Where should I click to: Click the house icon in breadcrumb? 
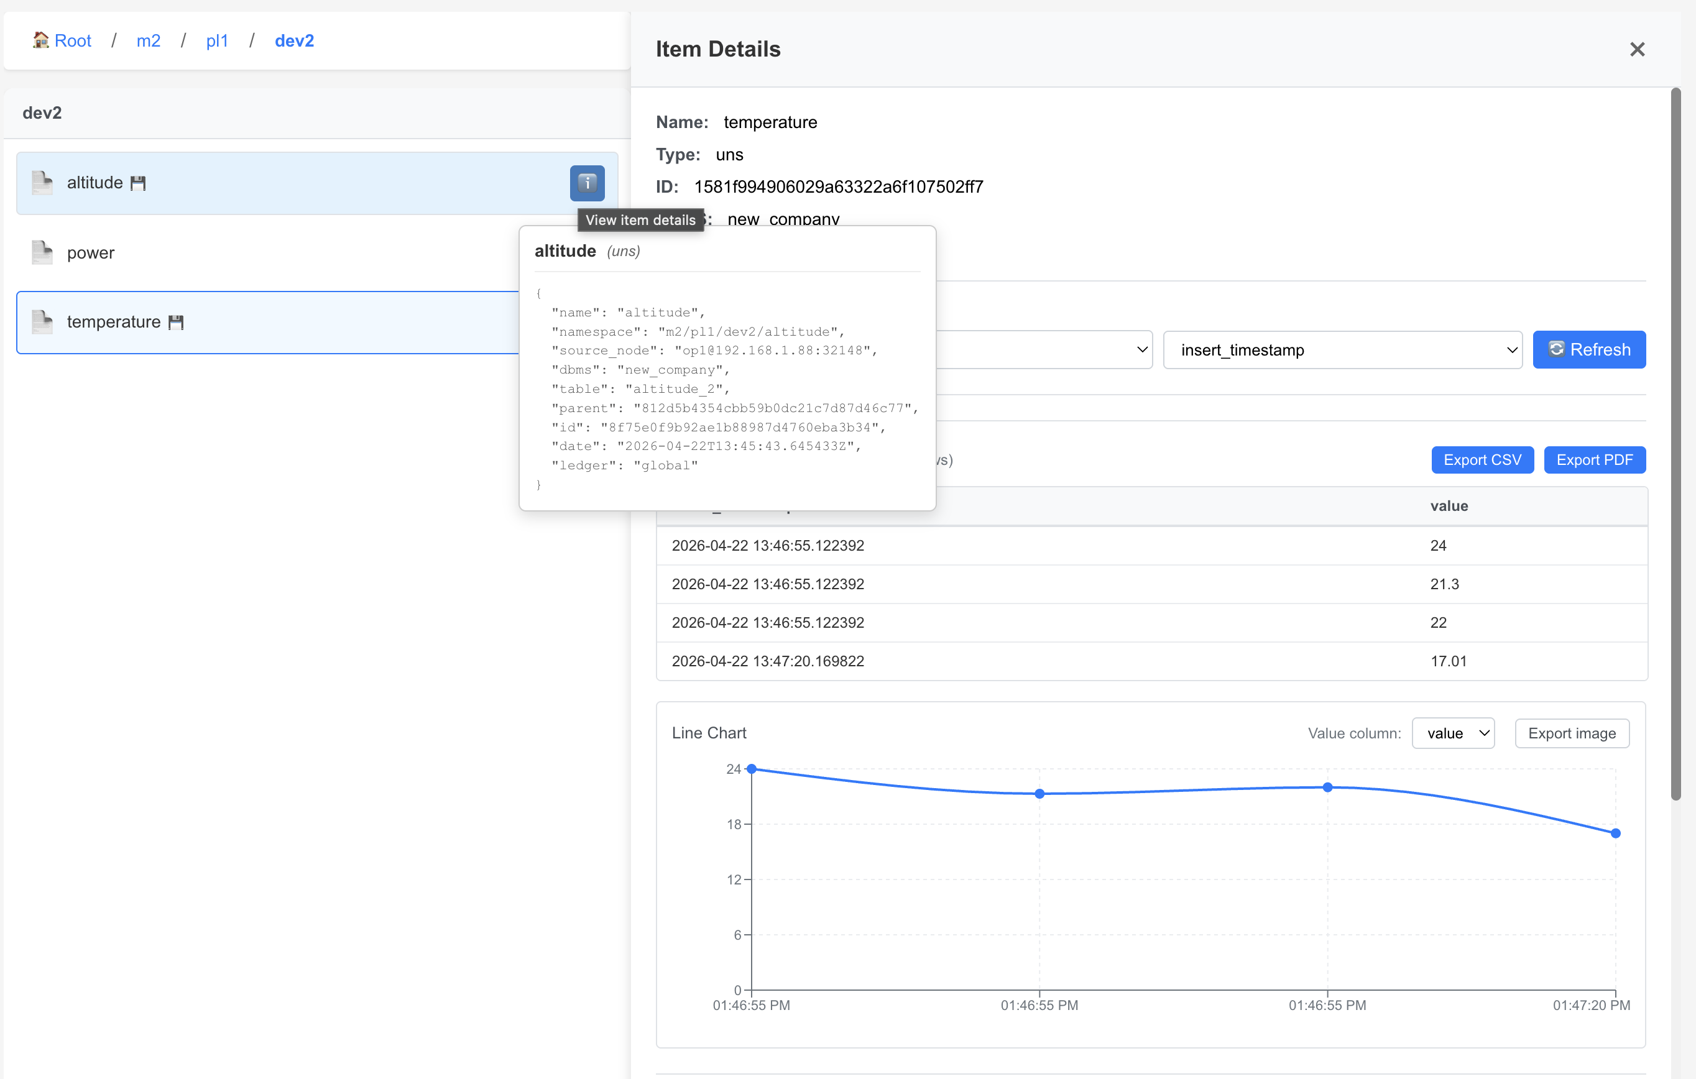coord(41,40)
